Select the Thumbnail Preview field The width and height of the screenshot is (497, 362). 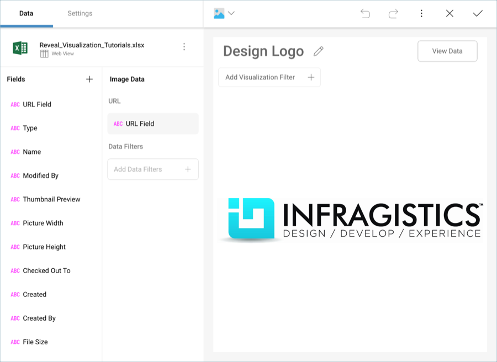click(x=51, y=199)
